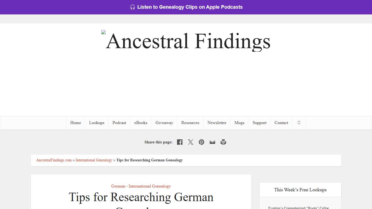The width and height of the screenshot is (372, 209).
Task: Share the page on Facebook
Action: (179, 142)
